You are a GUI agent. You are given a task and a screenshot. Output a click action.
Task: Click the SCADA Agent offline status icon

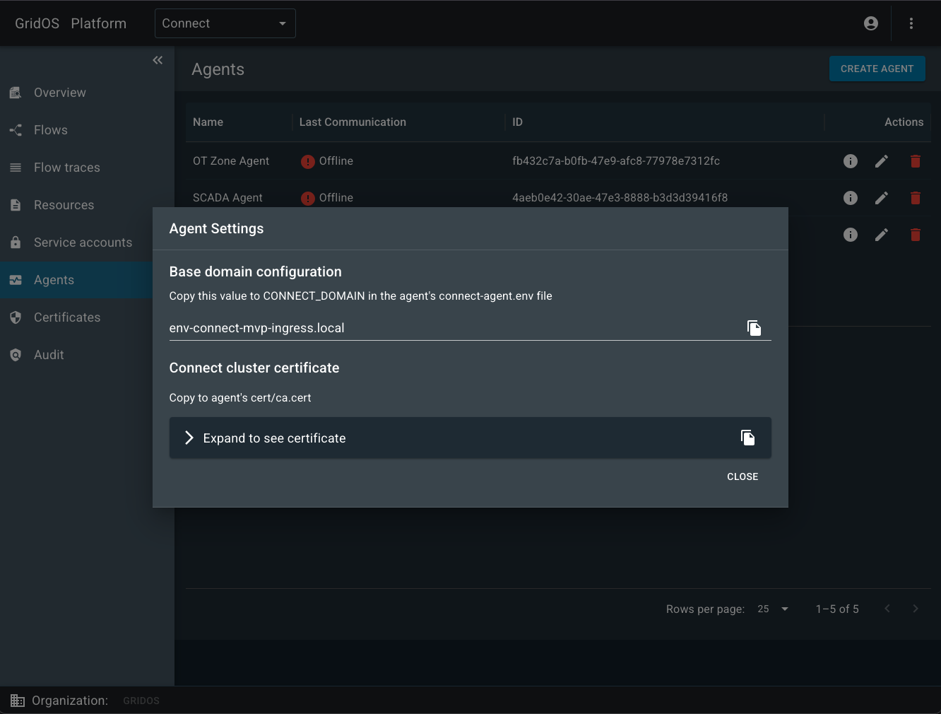[308, 199]
